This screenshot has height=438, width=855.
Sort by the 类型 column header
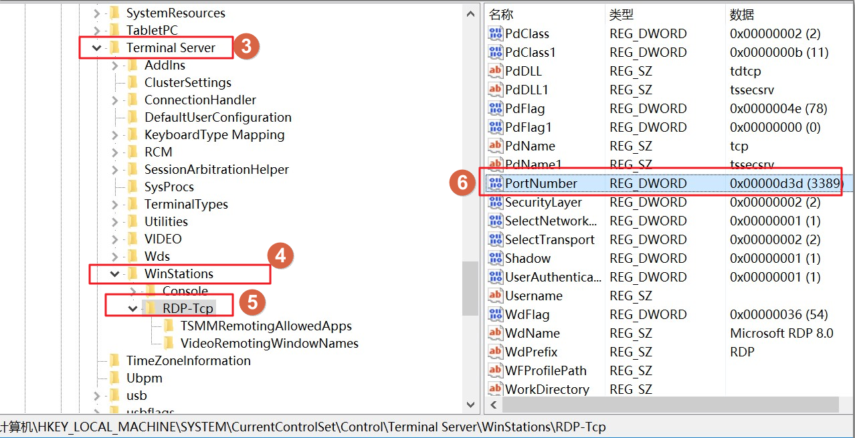pos(622,14)
